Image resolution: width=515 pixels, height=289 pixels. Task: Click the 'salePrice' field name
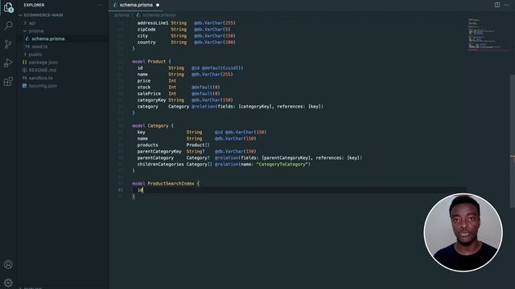pos(149,94)
